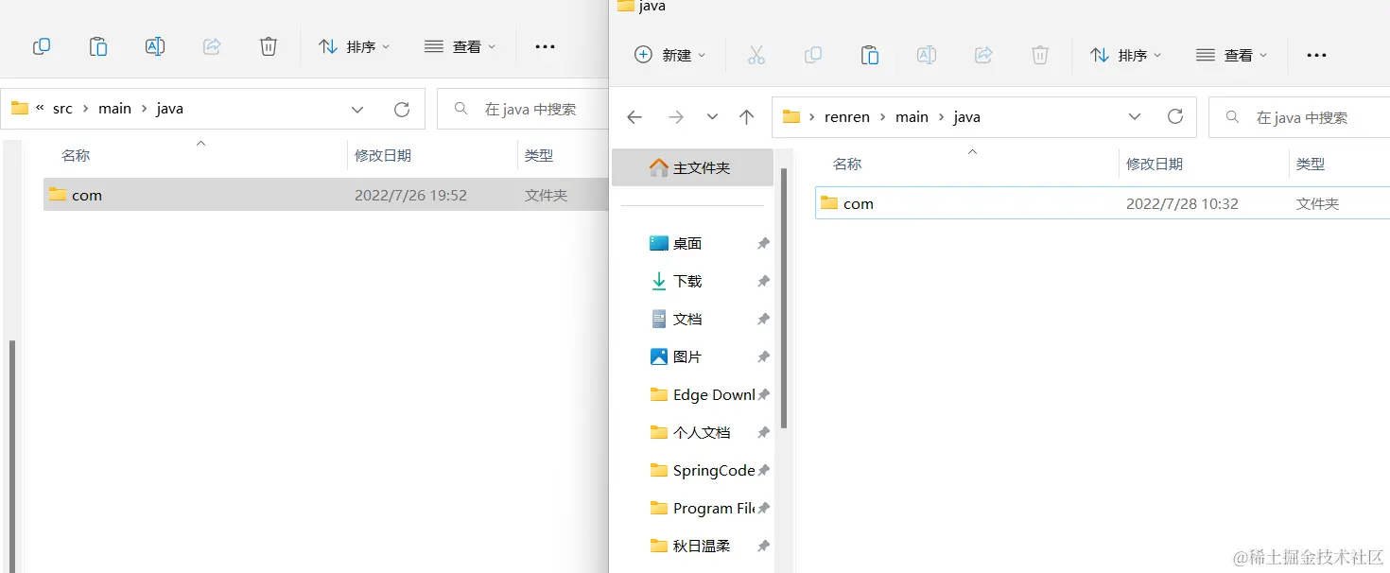Go forward in right window navigation
The image size is (1390, 573).
pyautogui.click(x=676, y=117)
